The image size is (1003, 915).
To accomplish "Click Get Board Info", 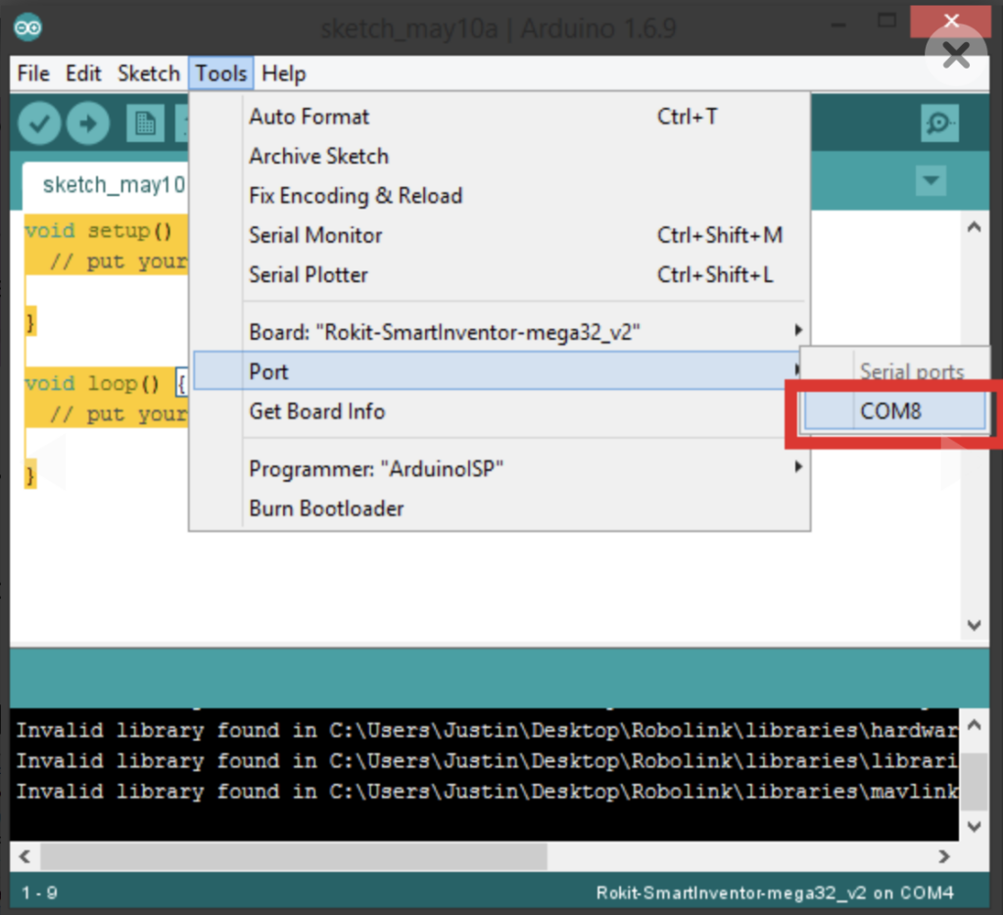I will (316, 411).
